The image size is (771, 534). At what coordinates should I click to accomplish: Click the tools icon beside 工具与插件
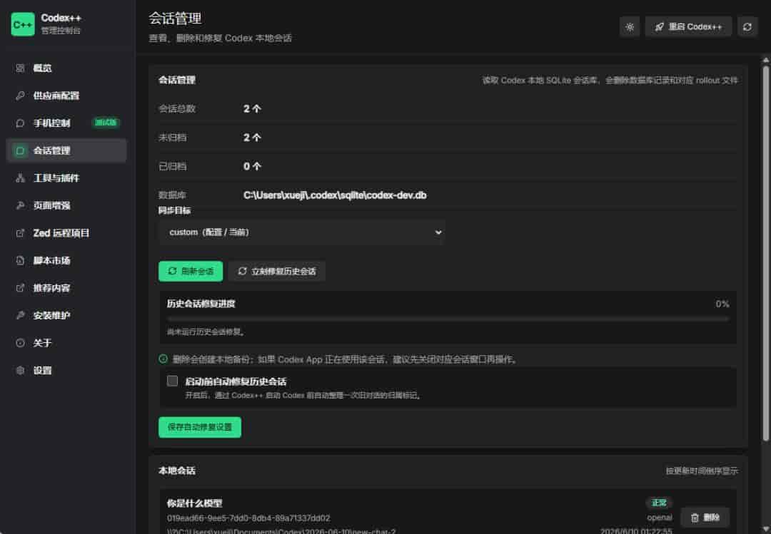pos(20,178)
